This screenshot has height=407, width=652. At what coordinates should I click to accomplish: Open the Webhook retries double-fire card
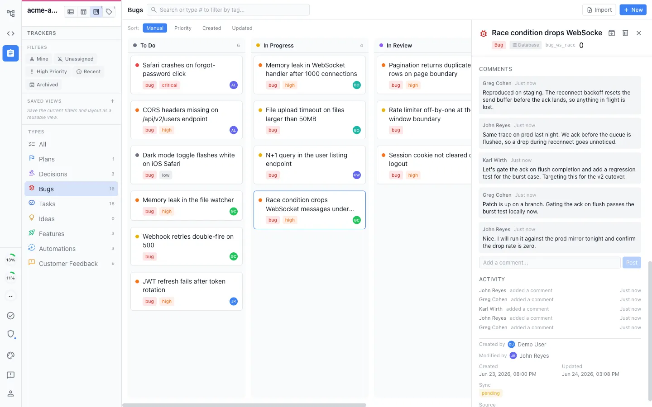point(187,246)
